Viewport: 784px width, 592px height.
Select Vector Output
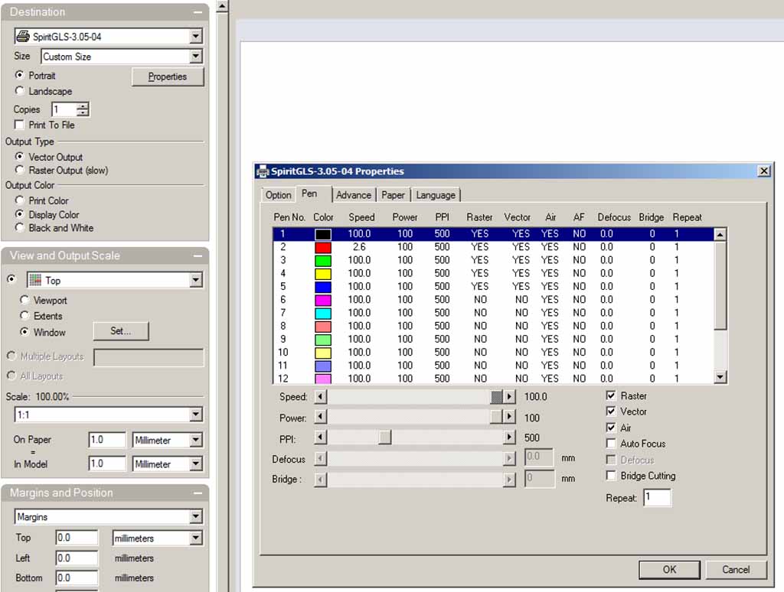[19, 156]
